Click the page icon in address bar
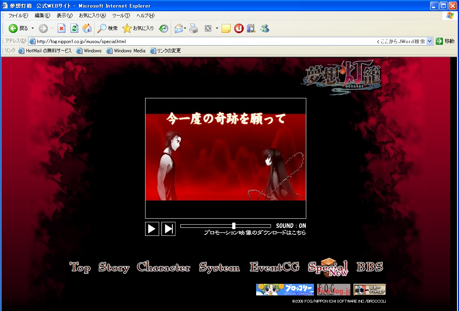 (x=32, y=41)
